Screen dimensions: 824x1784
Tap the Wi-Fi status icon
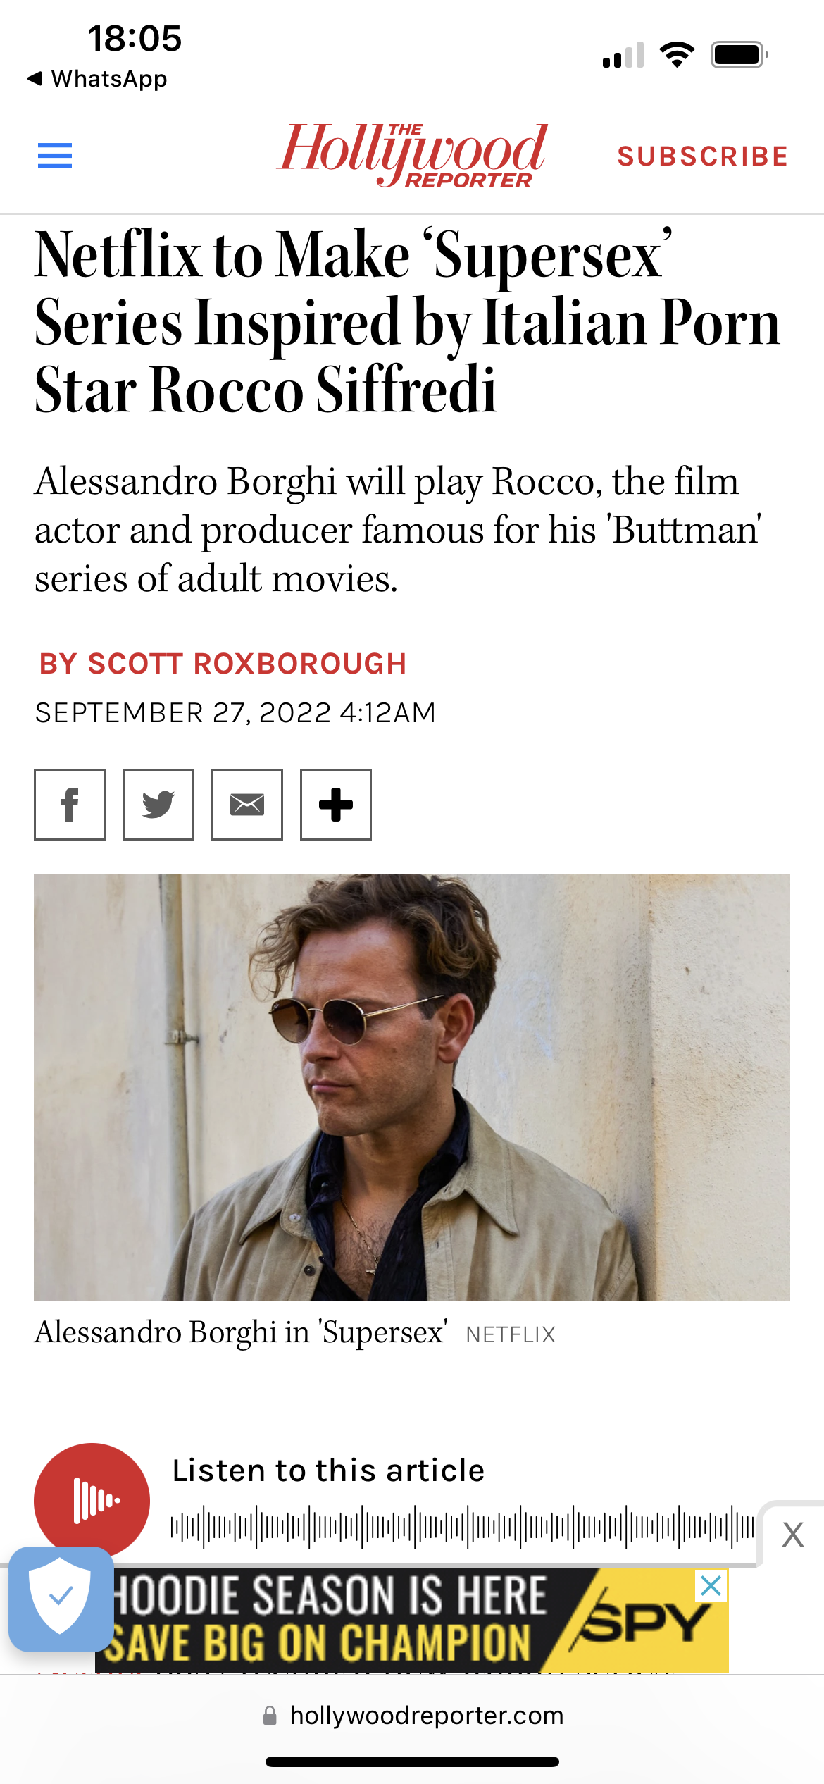(677, 54)
